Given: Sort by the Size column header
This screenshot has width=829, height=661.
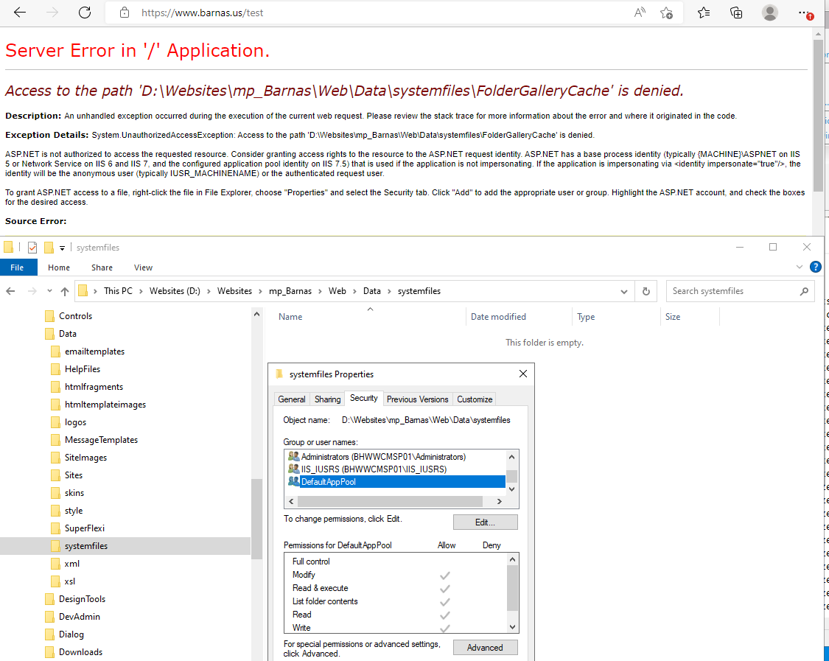Looking at the screenshot, I should pyautogui.click(x=690, y=317).
